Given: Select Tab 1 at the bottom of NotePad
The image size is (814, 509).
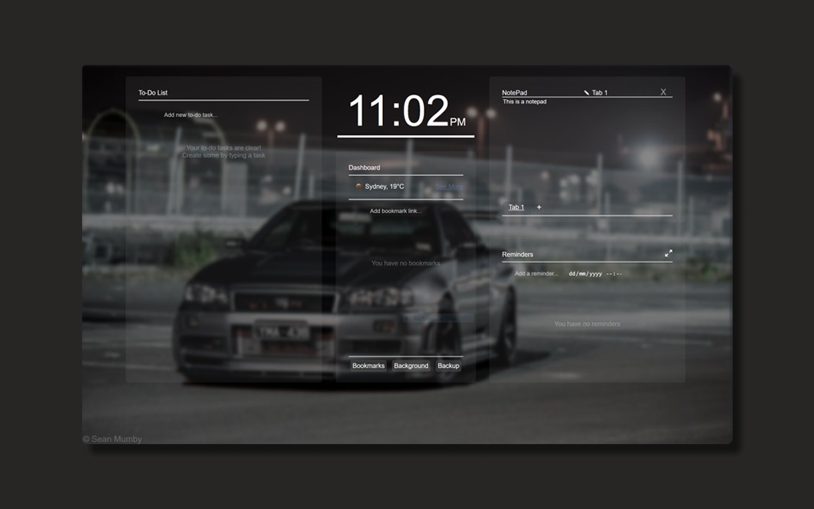Looking at the screenshot, I should click(x=515, y=206).
